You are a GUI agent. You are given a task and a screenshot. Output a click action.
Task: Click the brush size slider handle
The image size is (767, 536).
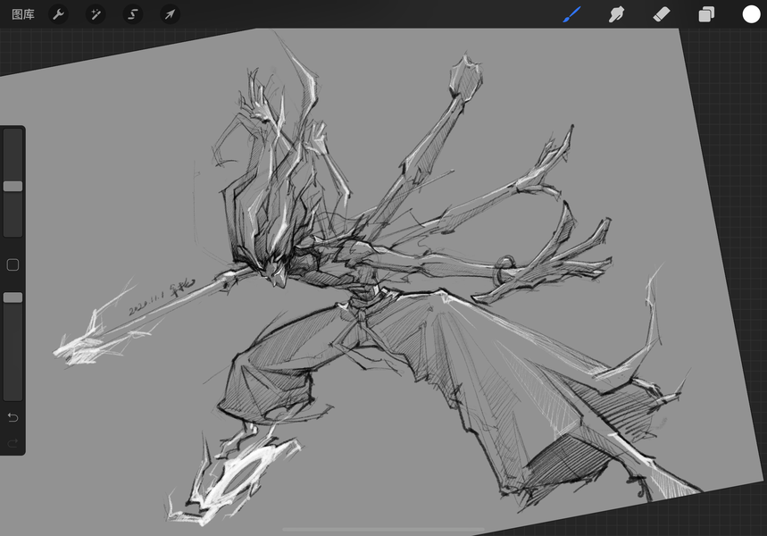13,186
